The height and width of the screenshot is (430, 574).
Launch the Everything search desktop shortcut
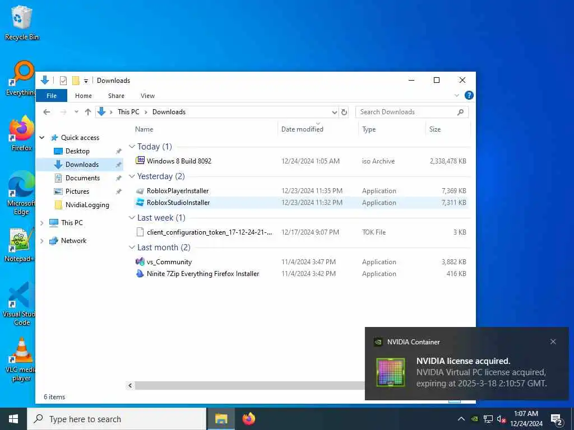(x=21, y=78)
